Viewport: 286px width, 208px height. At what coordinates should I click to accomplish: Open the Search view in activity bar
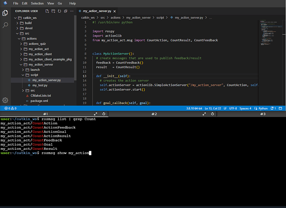click(5, 25)
